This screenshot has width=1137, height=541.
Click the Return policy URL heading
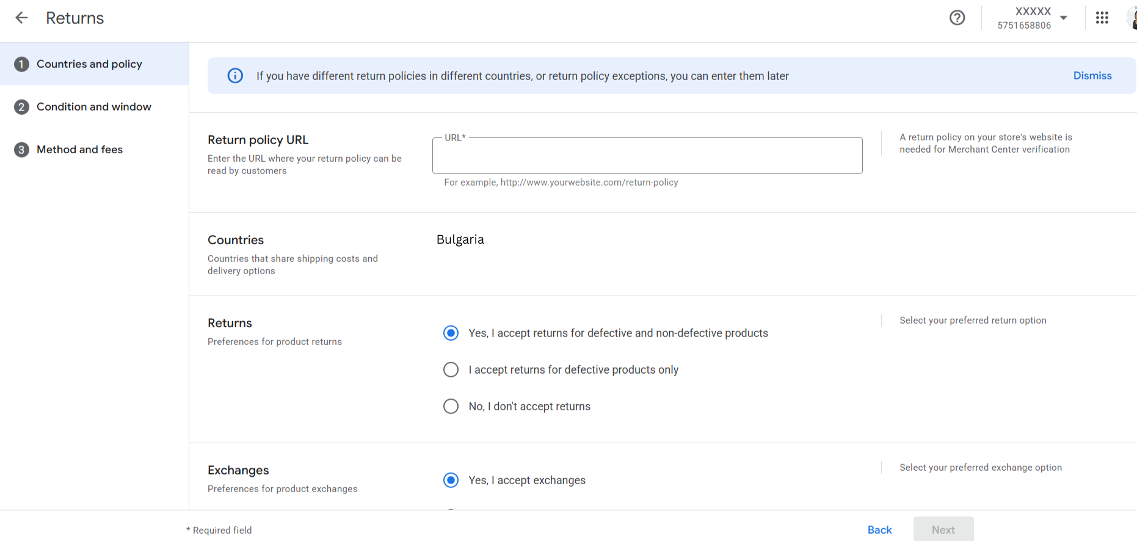pos(258,140)
